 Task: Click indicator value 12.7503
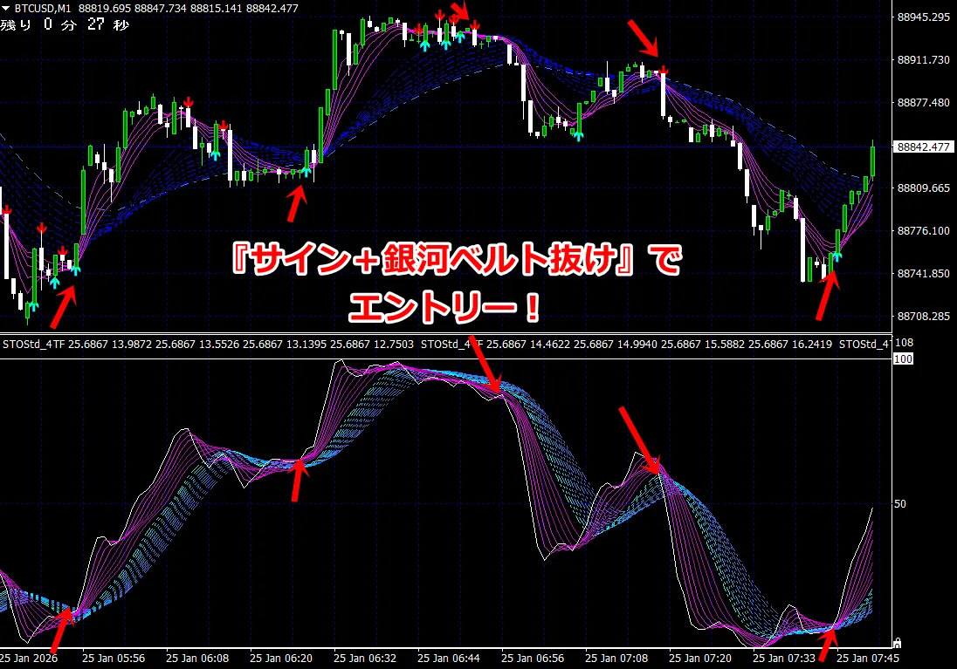point(394,344)
